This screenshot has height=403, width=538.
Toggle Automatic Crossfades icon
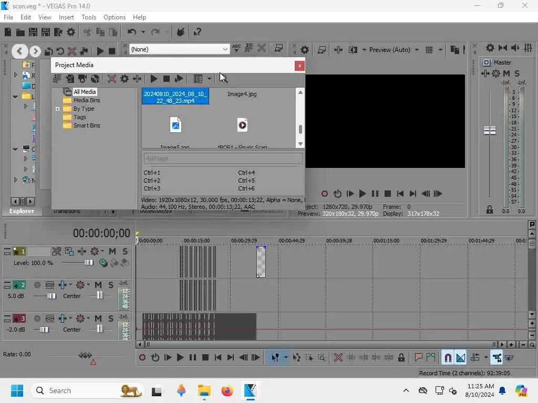(x=461, y=358)
